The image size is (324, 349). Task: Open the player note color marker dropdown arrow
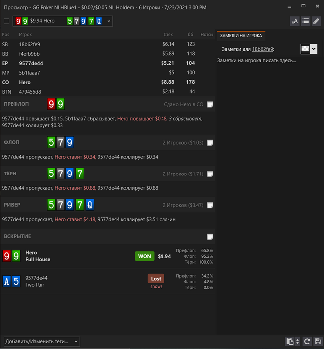[314, 49]
